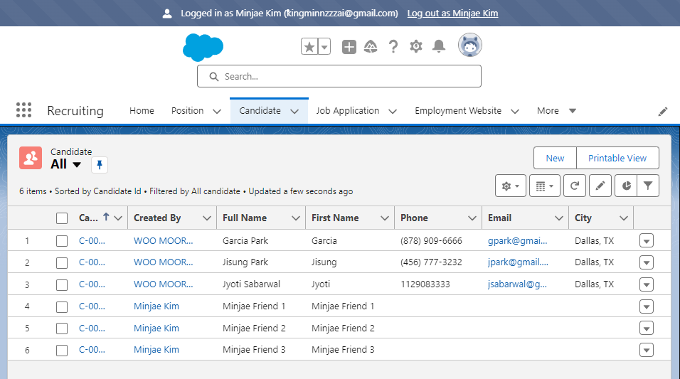Show row actions for Jyoti Sabarwal
Viewport: 680px width, 379px height.
pyautogui.click(x=646, y=284)
